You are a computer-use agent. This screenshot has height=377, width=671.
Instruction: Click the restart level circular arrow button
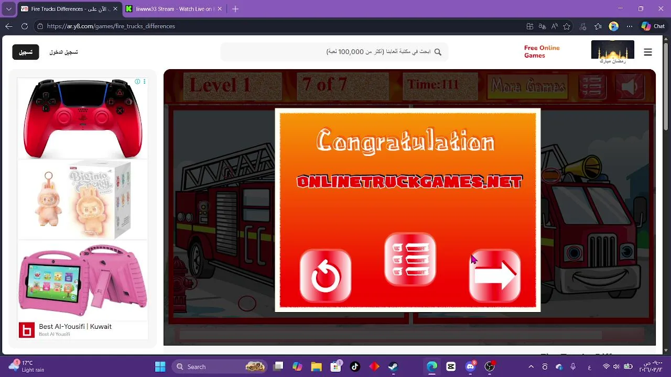coord(326,276)
